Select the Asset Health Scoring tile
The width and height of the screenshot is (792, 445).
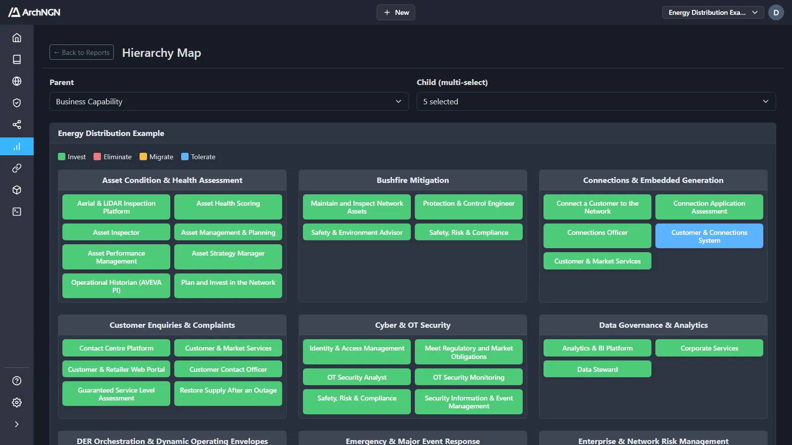228,207
